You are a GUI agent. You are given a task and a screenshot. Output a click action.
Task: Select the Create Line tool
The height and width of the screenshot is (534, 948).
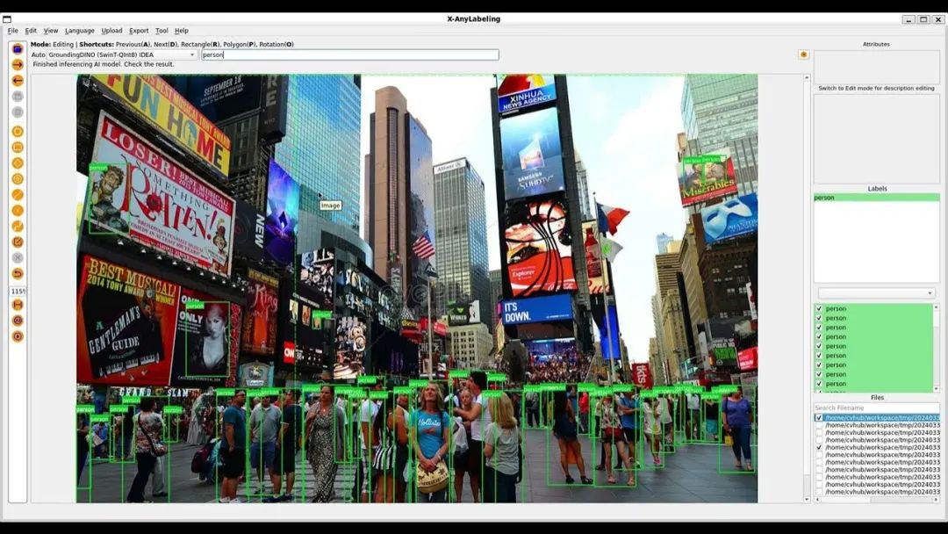pos(18,194)
